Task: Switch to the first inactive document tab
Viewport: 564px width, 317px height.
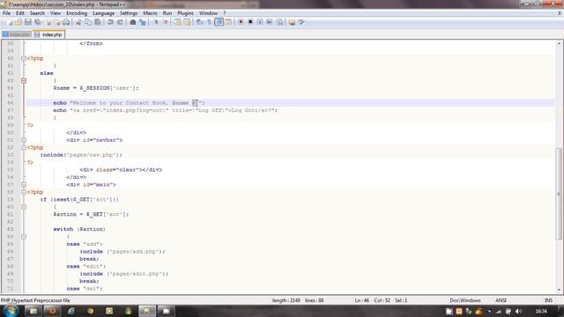Action: tap(17, 34)
